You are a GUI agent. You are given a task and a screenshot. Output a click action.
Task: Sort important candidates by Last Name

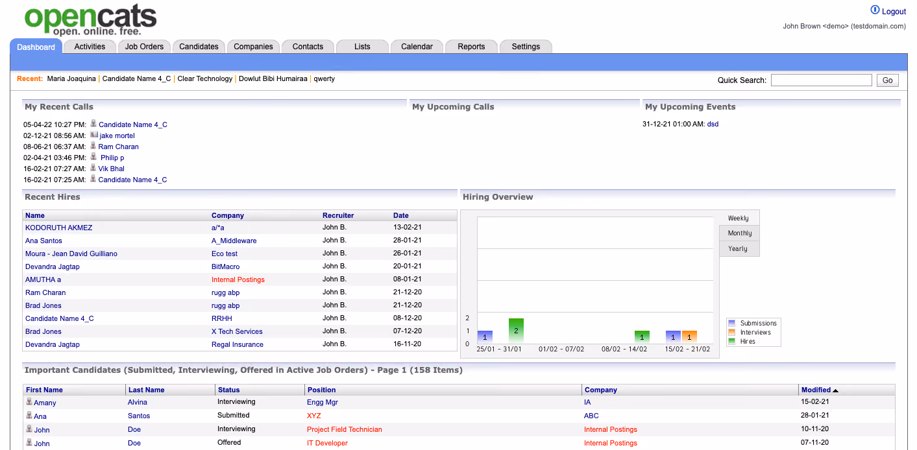[146, 390]
